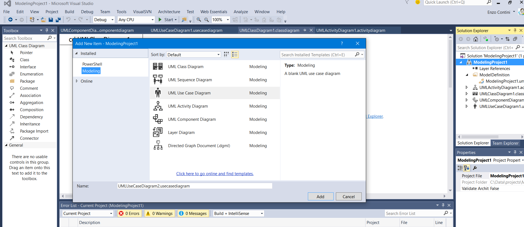
Task: Toggle the 0 Messages filter
Action: [x=193, y=213]
